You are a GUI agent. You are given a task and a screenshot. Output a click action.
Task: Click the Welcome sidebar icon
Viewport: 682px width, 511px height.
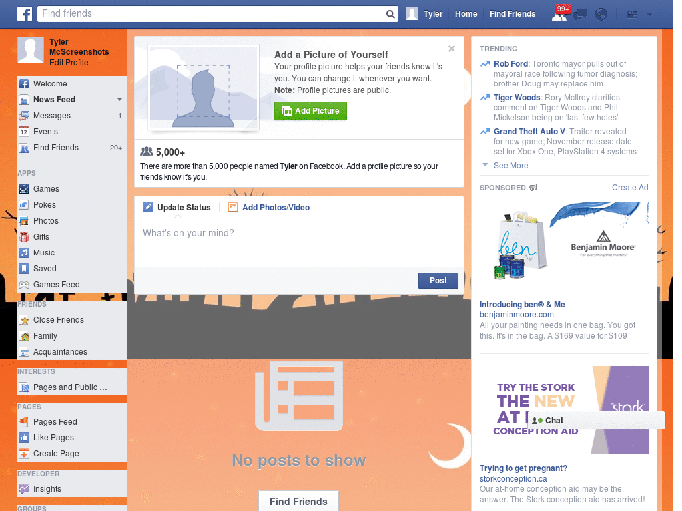(x=24, y=84)
